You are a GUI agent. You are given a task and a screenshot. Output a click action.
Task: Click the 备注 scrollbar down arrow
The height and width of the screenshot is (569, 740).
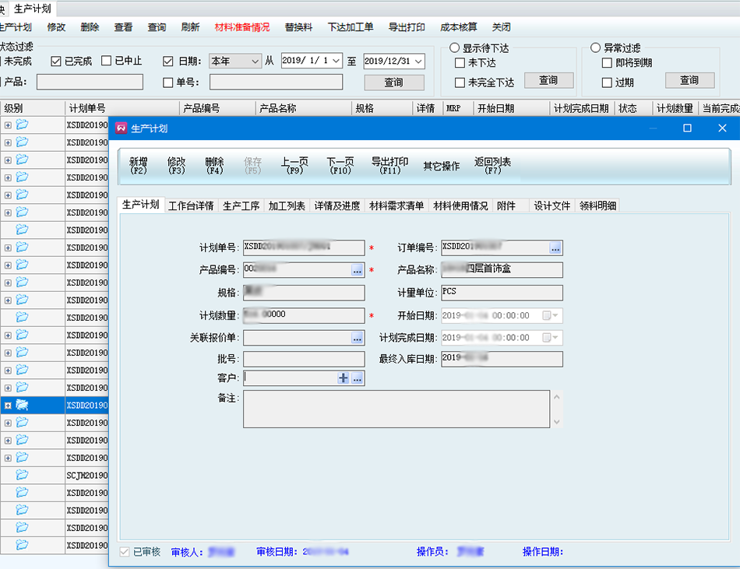557,421
